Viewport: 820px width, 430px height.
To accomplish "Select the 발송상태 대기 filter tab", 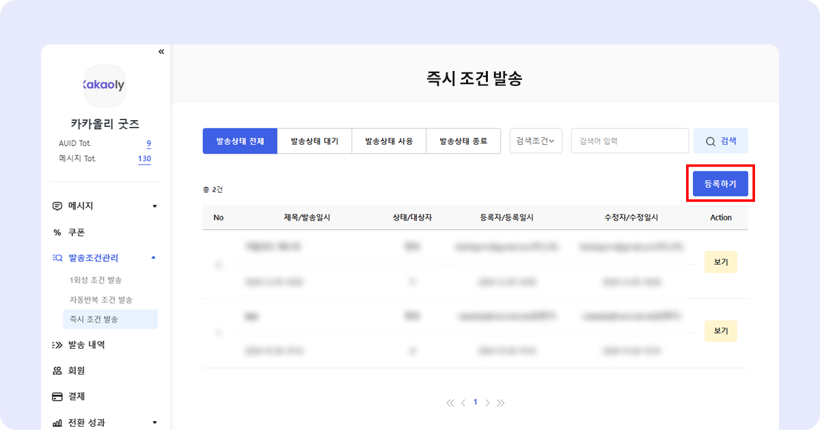I will (x=314, y=141).
